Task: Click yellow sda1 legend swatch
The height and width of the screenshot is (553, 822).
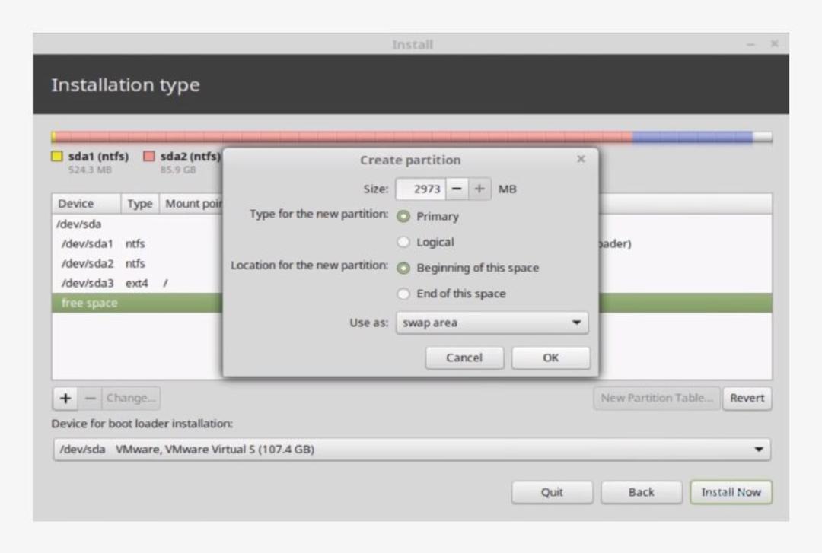Action: tap(57, 156)
